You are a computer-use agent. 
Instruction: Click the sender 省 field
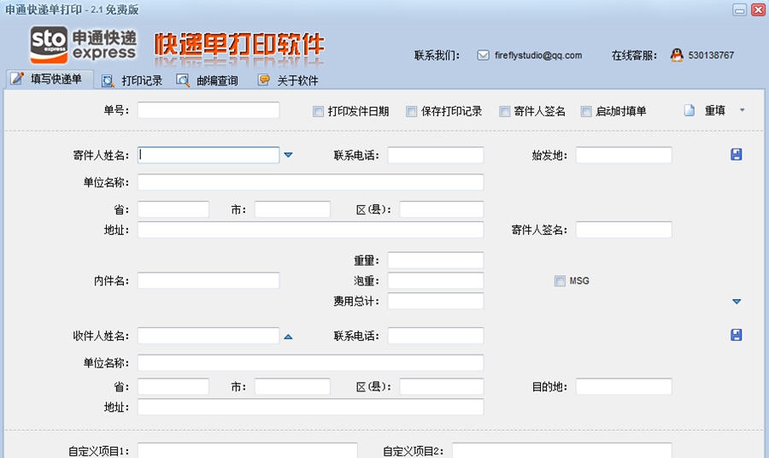(x=173, y=209)
